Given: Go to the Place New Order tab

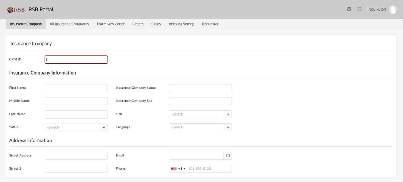Looking at the screenshot, I should click(x=111, y=24).
